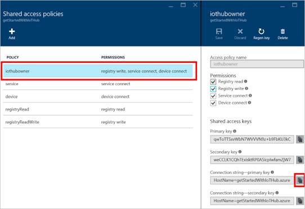The height and width of the screenshot is (209, 305).
Task: Copy the Primary key value
Action: coord(300,139)
